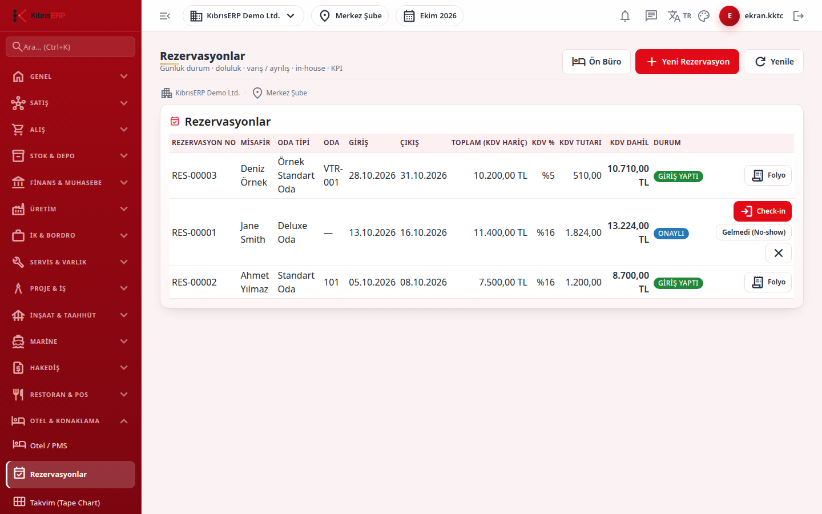Open Takvim (Tape Chart) menu item
This screenshot has width=822, height=514.
click(71, 503)
